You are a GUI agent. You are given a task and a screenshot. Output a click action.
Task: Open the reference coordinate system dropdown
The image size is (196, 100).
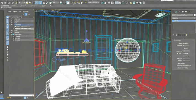56,3
